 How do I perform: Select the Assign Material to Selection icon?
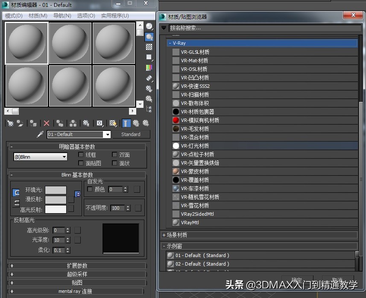32,123
